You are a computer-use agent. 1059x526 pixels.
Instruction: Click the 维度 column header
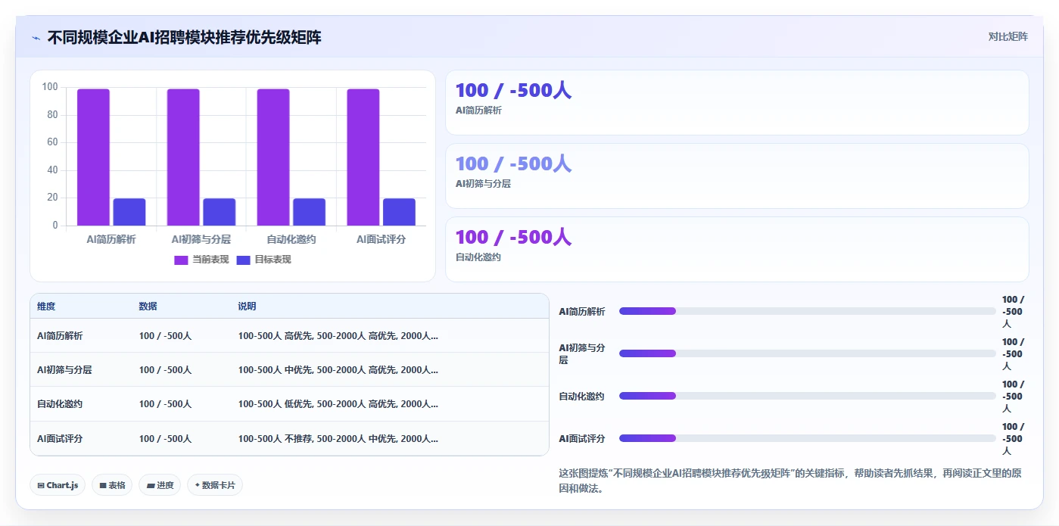coord(46,307)
